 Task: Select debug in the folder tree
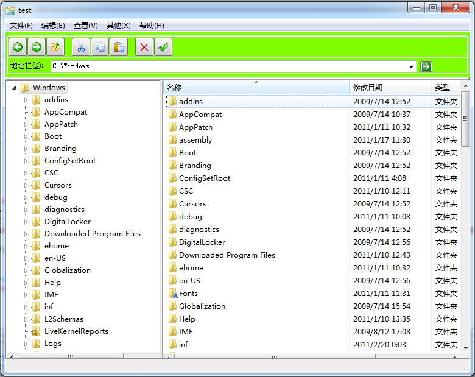coord(56,197)
